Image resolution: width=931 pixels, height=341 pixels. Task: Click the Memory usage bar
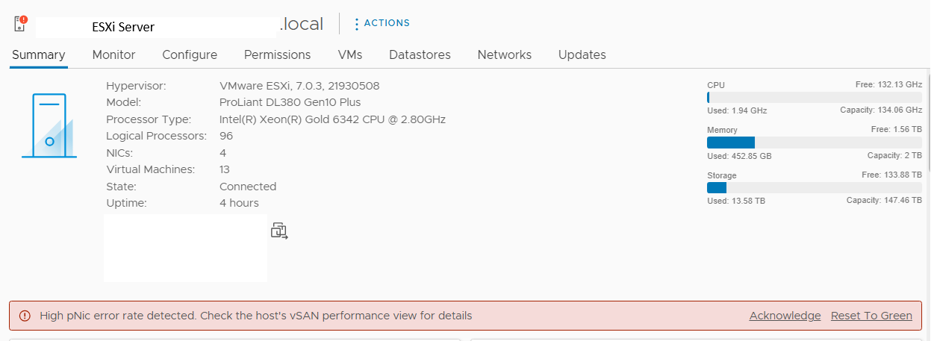(814, 143)
